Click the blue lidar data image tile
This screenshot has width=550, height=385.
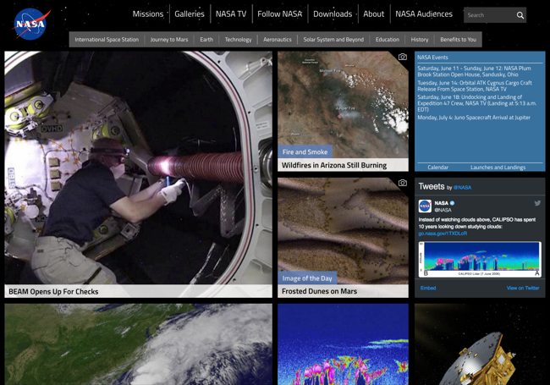coord(343,344)
